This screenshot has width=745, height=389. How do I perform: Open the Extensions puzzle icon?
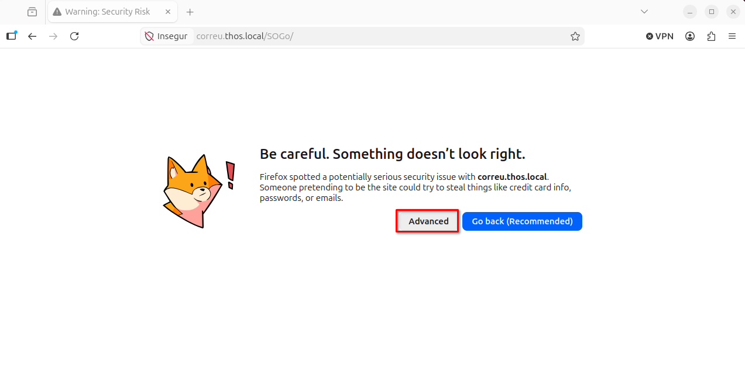711,36
